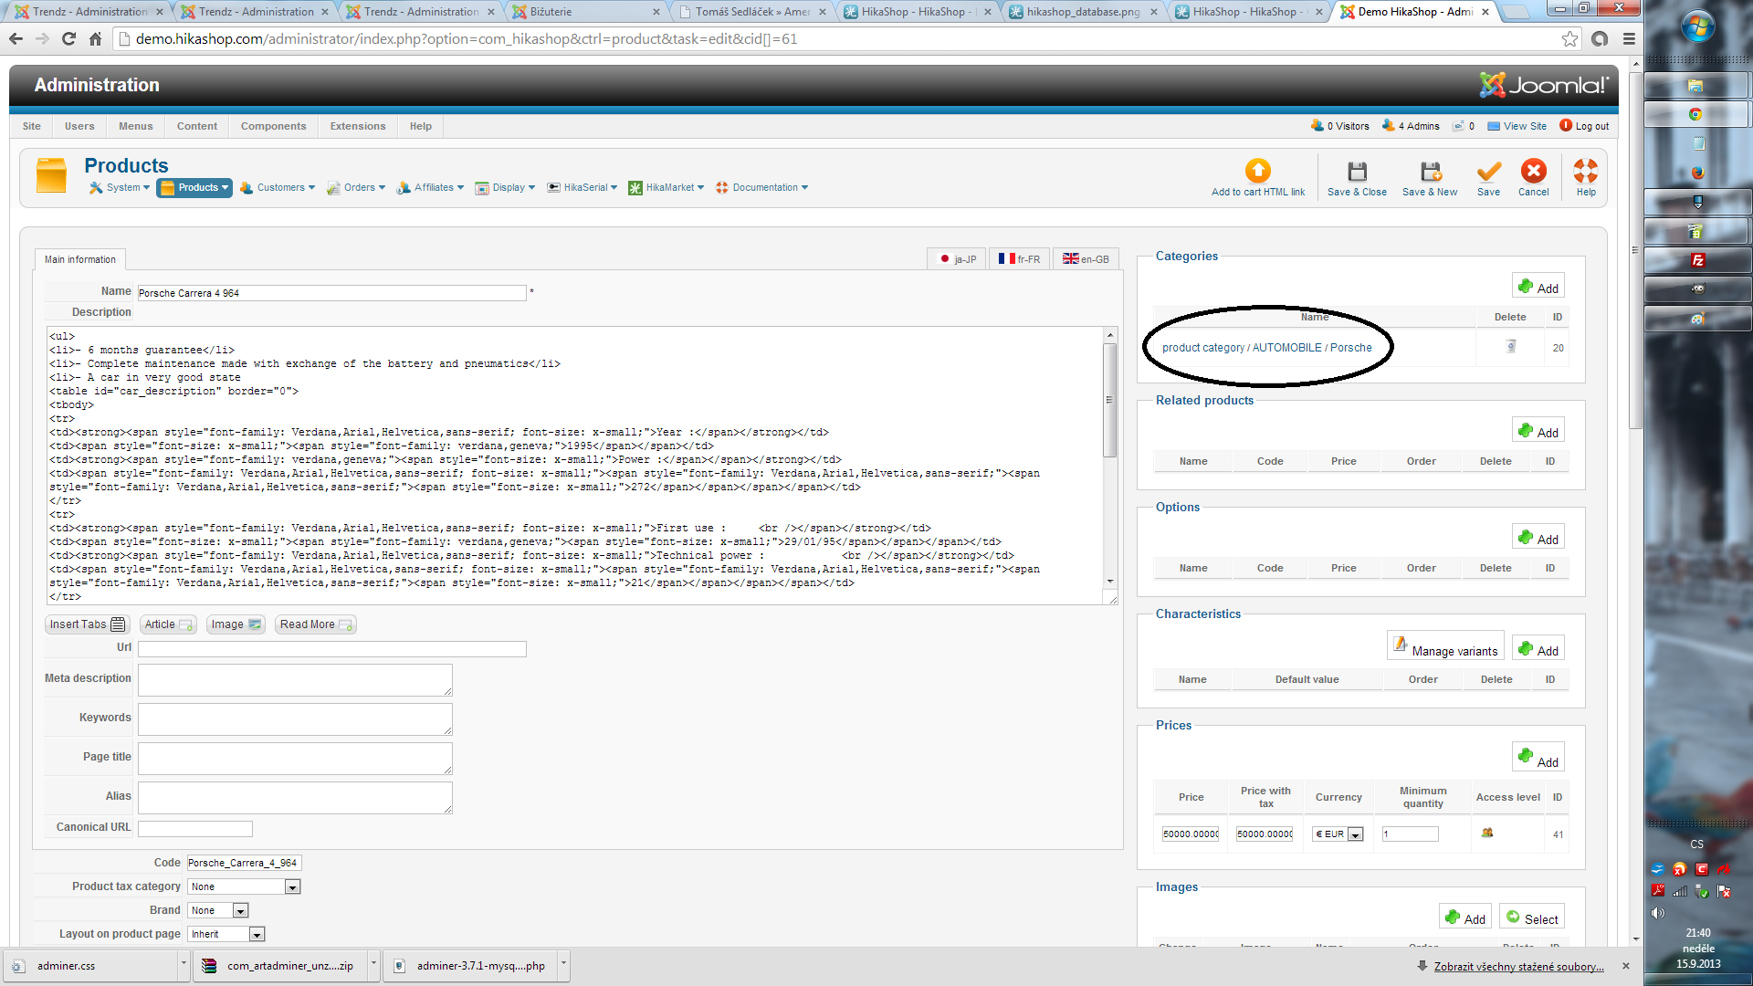Click the Save & Close toolbar icon
This screenshot has height=986, width=1753.
(x=1357, y=172)
